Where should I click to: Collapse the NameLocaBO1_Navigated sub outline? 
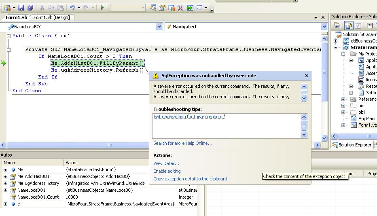click(x=8, y=50)
